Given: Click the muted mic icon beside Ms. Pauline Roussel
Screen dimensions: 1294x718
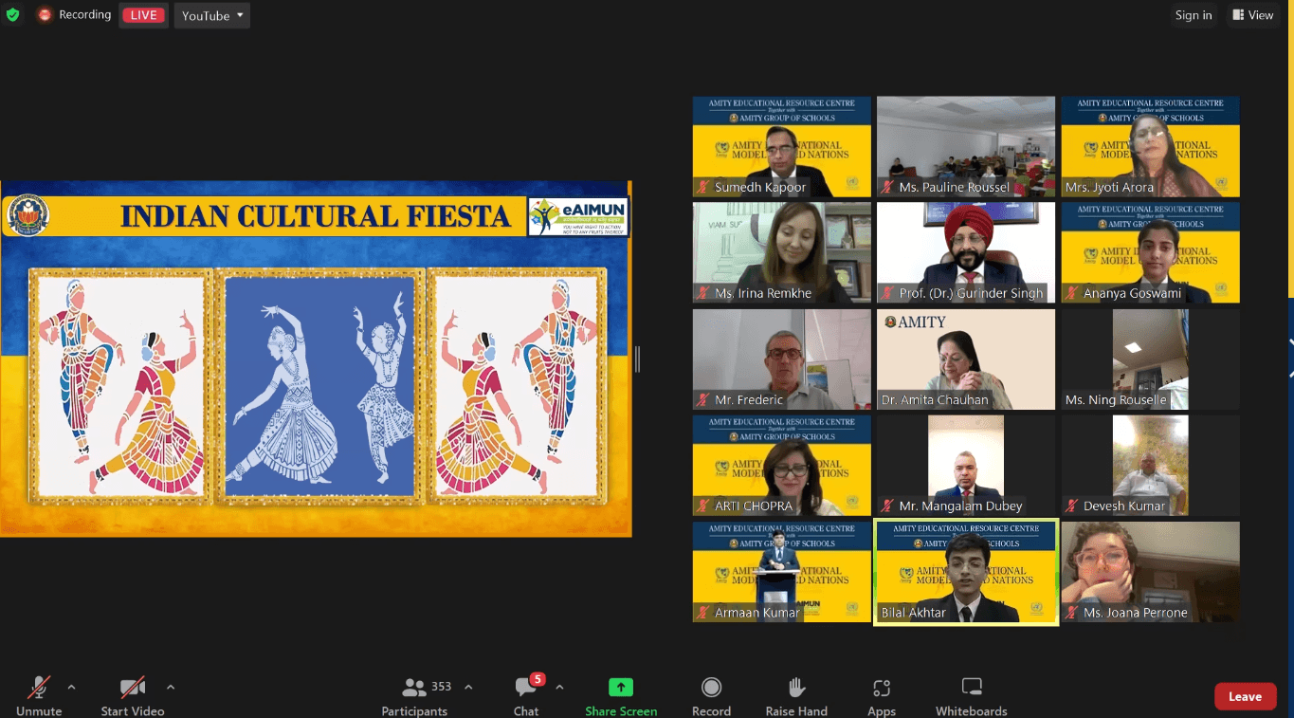Looking at the screenshot, I should [888, 188].
